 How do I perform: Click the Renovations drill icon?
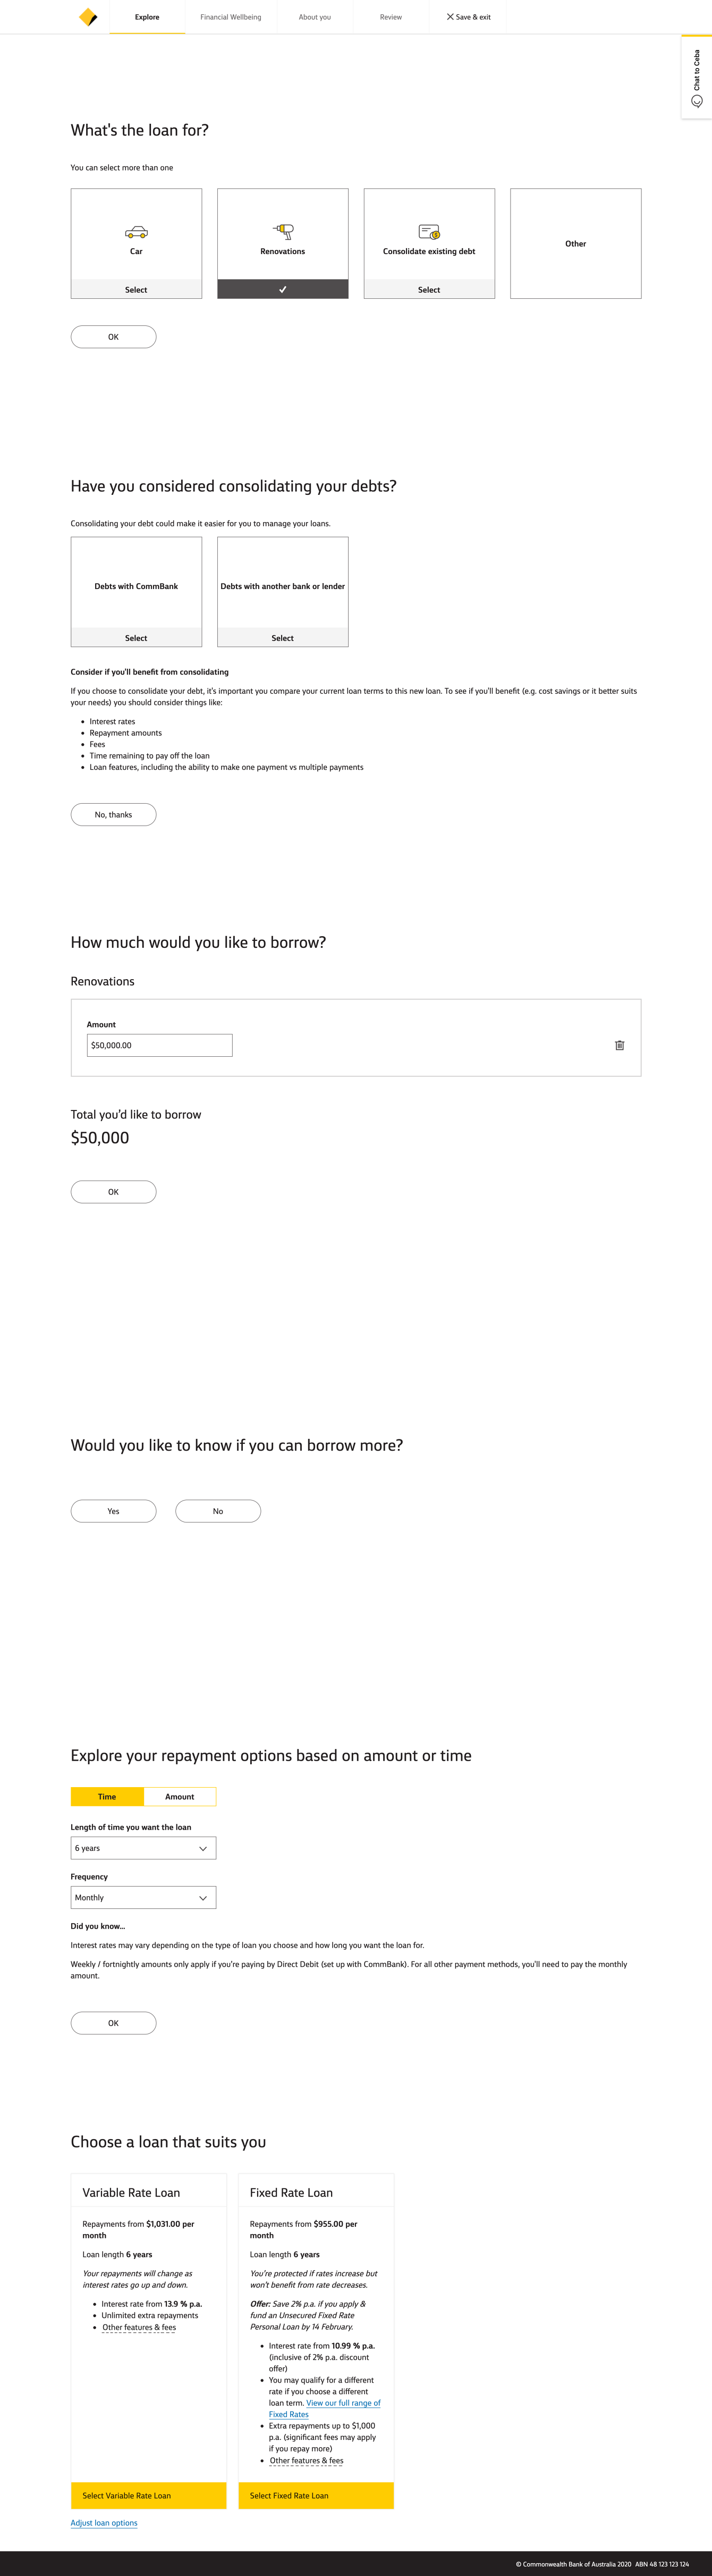(x=283, y=231)
